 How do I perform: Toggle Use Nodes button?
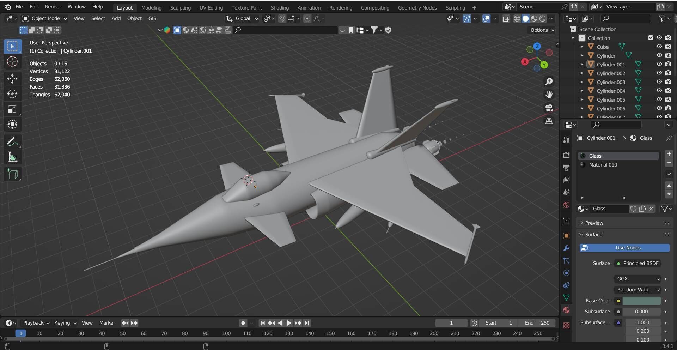624,248
